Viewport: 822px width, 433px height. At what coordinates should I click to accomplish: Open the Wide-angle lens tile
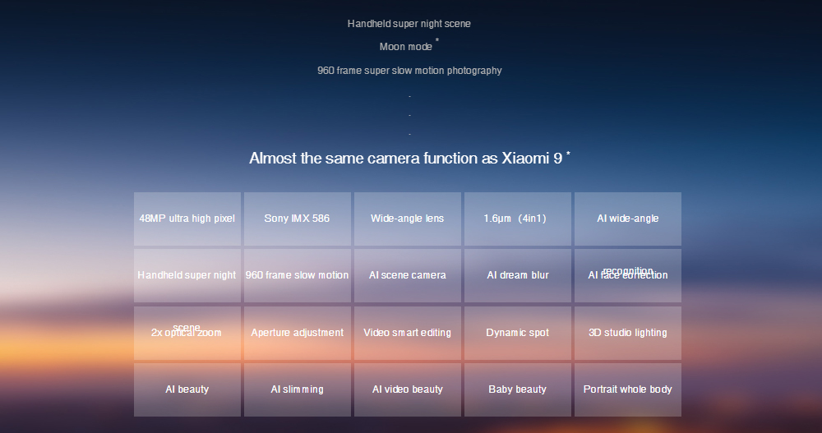[x=408, y=219]
